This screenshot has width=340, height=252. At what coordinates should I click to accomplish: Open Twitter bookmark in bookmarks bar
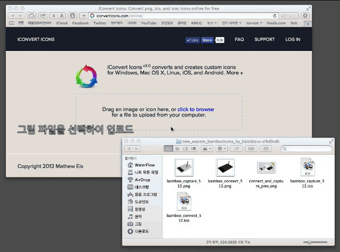click(100, 23)
